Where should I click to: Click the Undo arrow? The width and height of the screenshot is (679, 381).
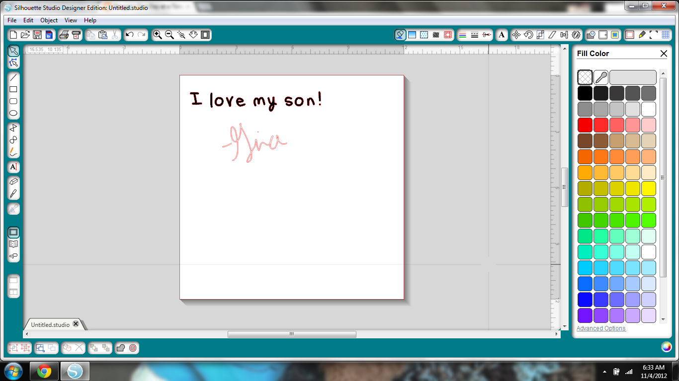pos(130,35)
